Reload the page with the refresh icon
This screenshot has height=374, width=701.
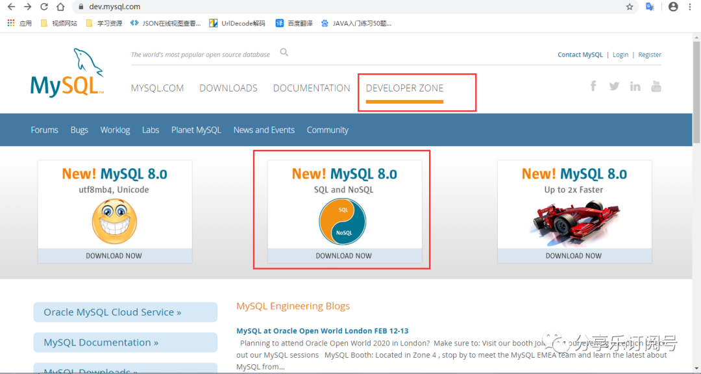44,6
